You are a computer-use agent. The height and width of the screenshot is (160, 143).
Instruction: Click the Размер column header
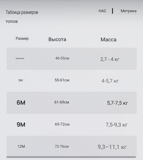point(22,39)
